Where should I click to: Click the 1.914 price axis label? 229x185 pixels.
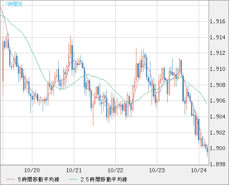[217, 37]
